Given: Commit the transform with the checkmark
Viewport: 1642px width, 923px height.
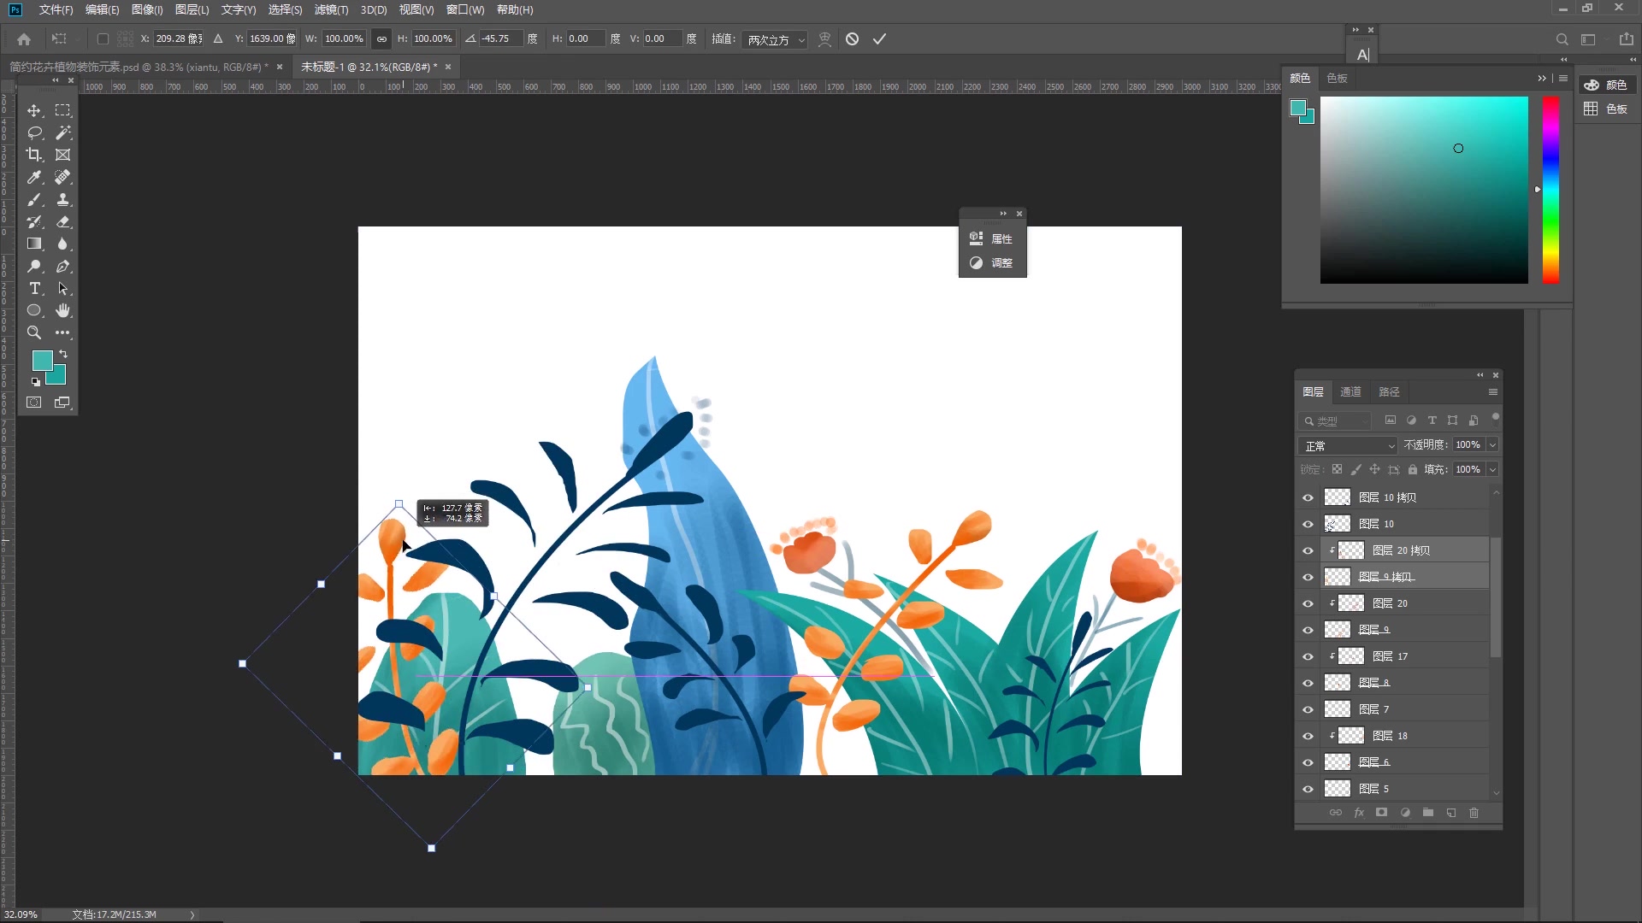Looking at the screenshot, I should pyautogui.click(x=879, y=38).
